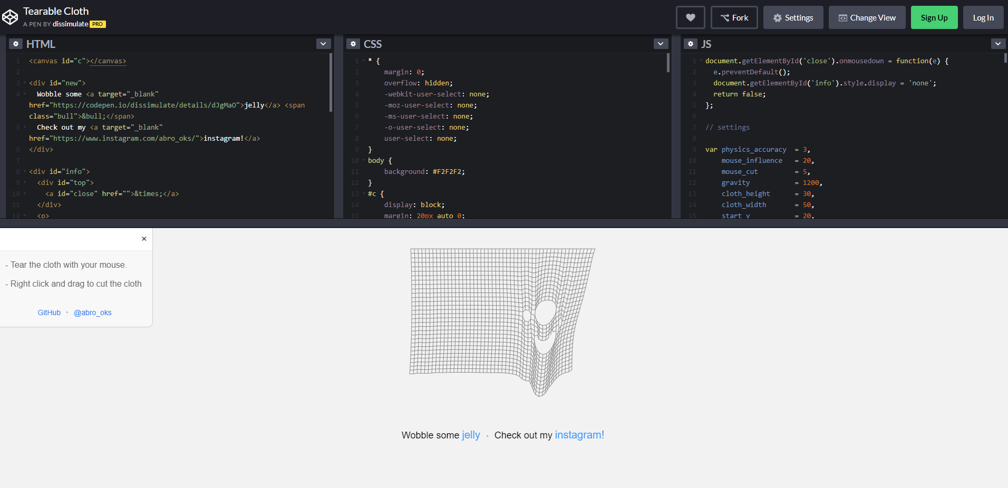Viewport: 1008px width, 488px height.
Task: Open author dissimulate's profile
Action: [x=70, y=24]
